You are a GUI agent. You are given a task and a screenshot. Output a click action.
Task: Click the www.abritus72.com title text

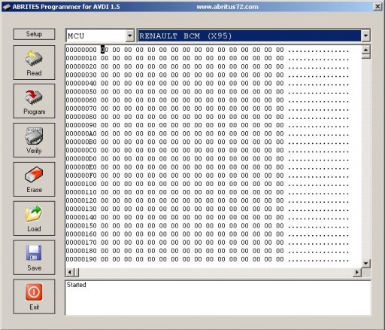227,7
